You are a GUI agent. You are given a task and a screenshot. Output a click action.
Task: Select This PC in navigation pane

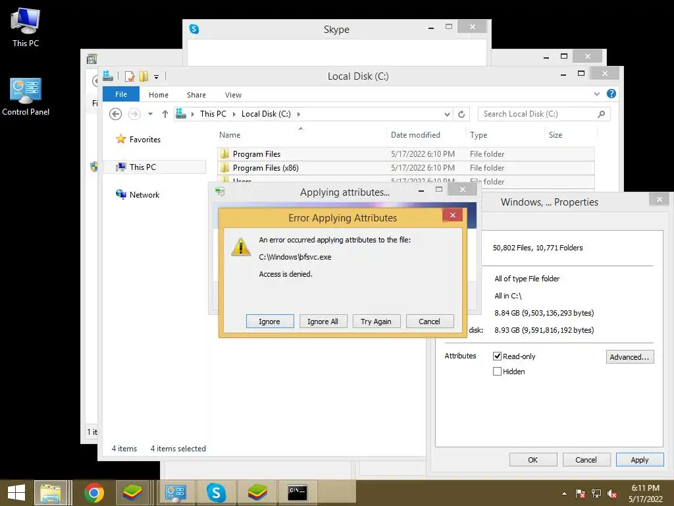click(x=155, y=167)
